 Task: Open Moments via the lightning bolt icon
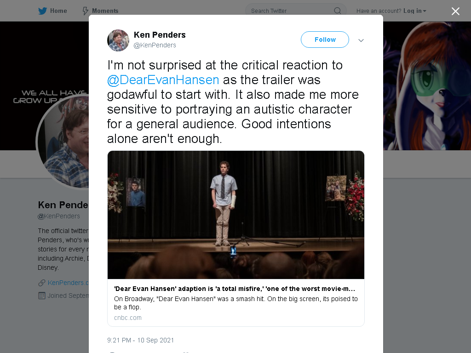tap(85, 11)
